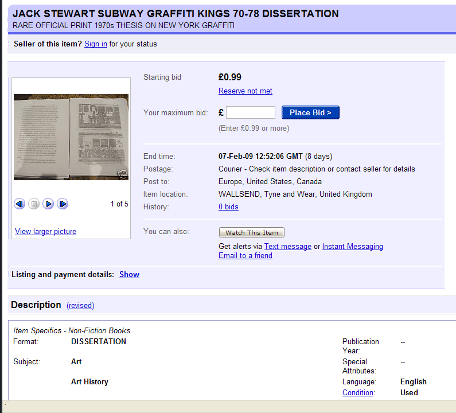Select the DISSERTATION format value
Viewport: 456px width, 413px height.
point(99,341)
